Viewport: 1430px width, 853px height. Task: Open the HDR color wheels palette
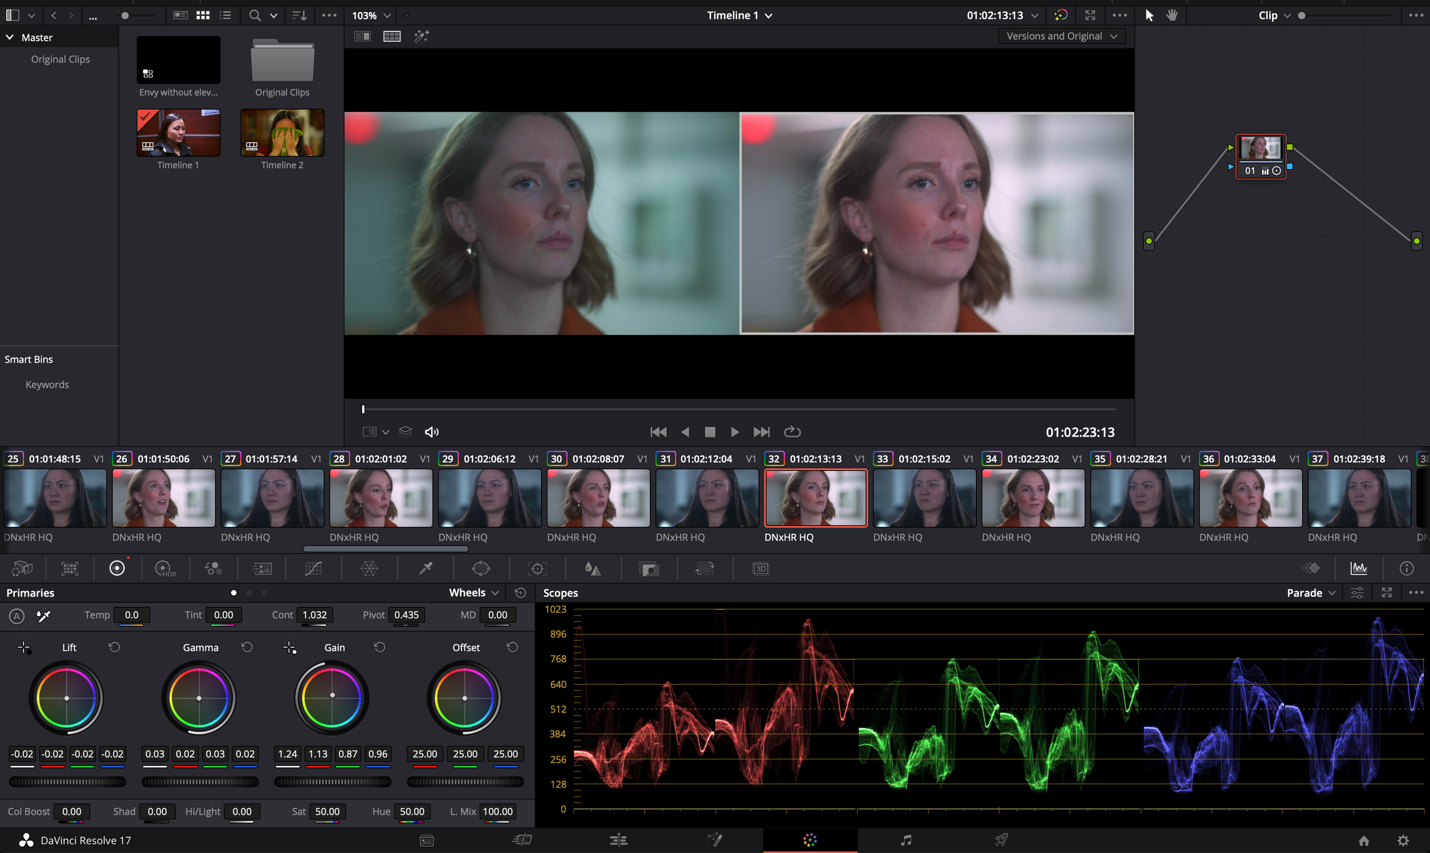click(165, 569)
